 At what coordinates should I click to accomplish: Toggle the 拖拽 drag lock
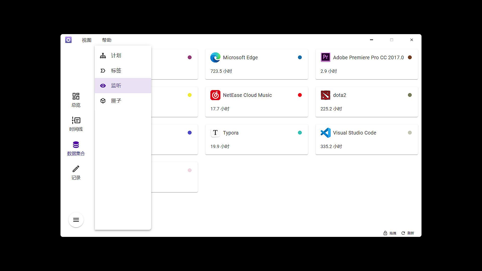click(390, 233)
